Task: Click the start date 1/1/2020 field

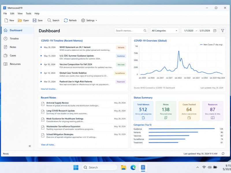Action: point(189,31)
